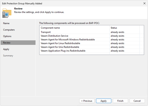The width and height of the screenshot is (148, 106).
Task: Select Veeam Agent for Linux Redistributable row
Action: click(92, 43)
